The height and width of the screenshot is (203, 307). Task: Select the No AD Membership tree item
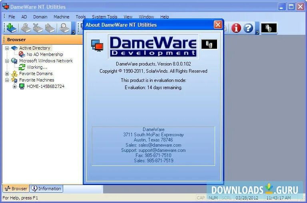point(45,54)
